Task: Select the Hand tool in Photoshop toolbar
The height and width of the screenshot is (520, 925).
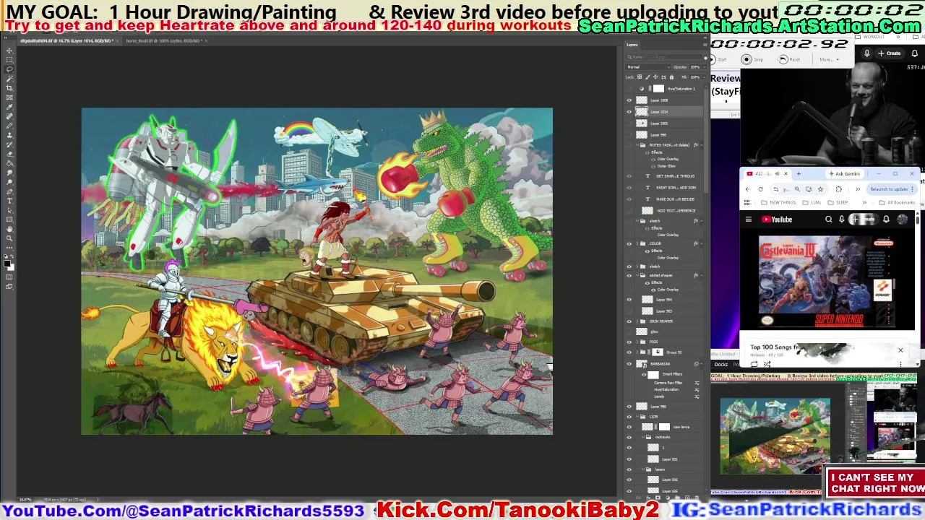Action: (9, 229)
